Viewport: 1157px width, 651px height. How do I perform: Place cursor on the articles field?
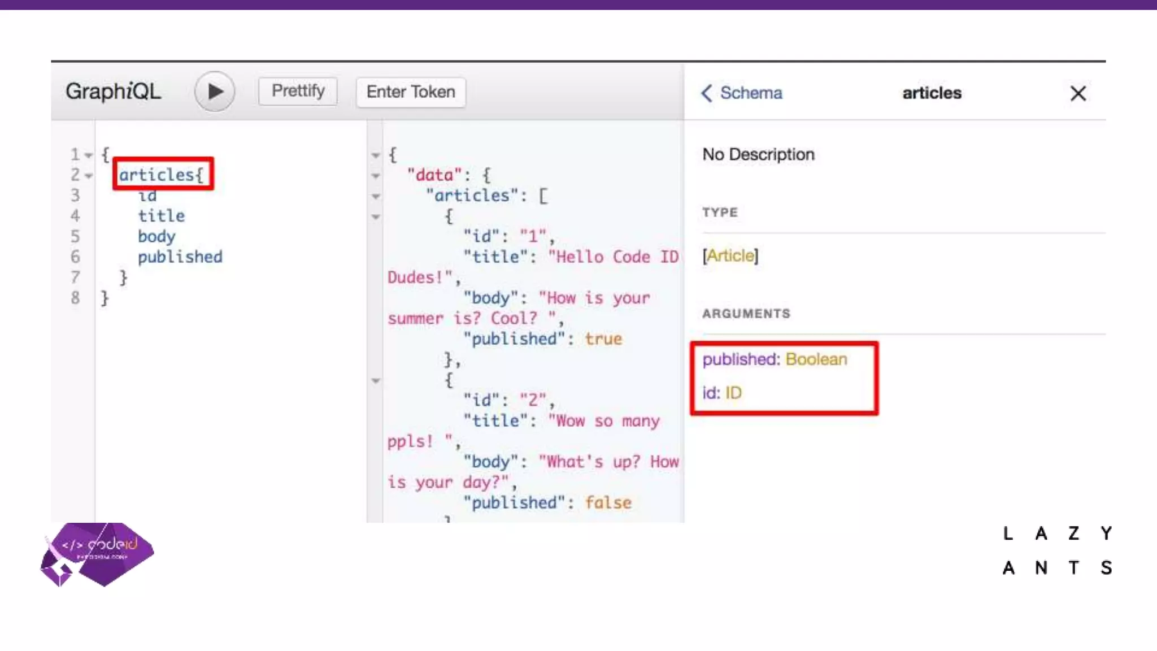point(156,175)
